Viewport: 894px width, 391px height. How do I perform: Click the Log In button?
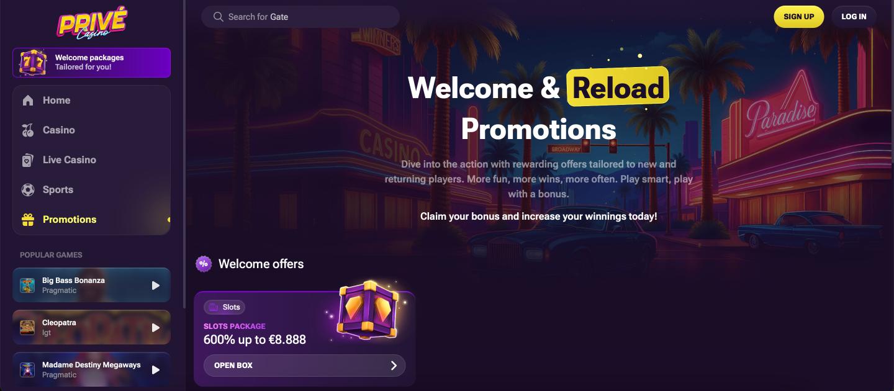click(x=854, y=17)
